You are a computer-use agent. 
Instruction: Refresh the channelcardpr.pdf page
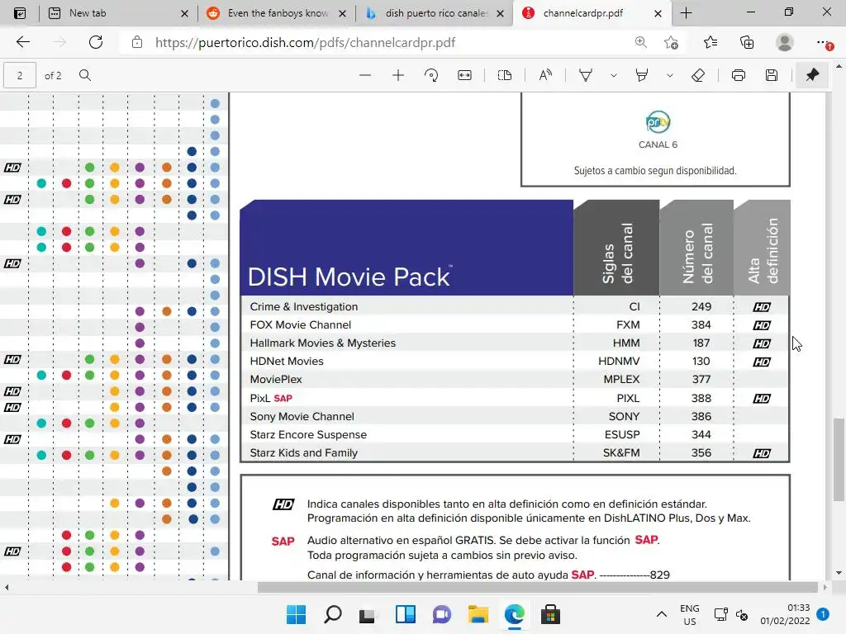coord(96,42)
